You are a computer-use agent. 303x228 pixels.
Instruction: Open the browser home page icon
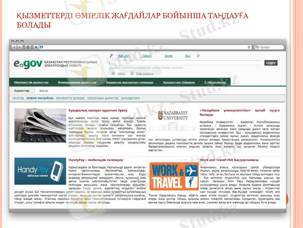coord(28,47)
